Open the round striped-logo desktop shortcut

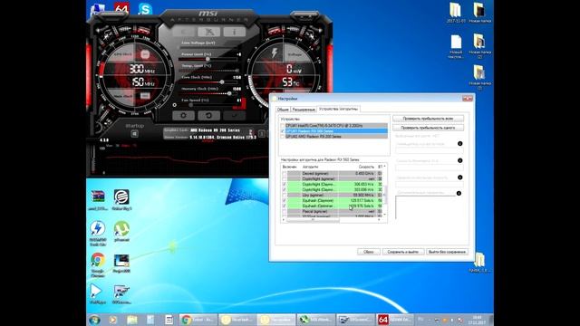121,200
